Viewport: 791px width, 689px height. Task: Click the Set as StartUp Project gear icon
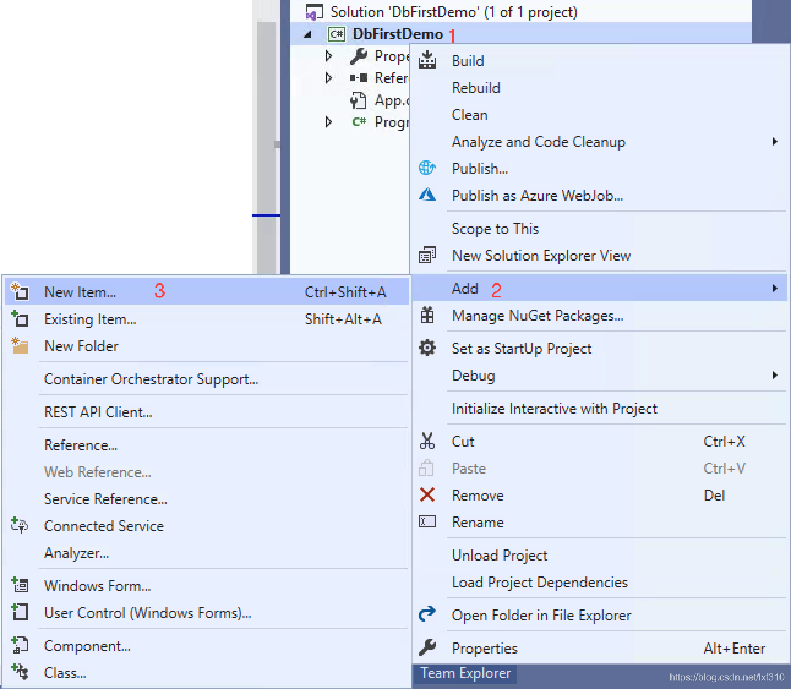[427, 348]
